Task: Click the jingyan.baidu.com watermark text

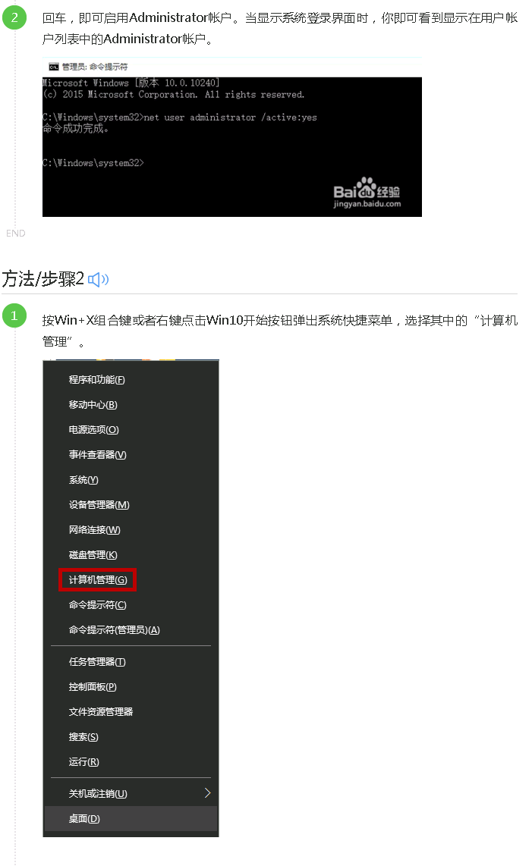Action: click(367, 204)
